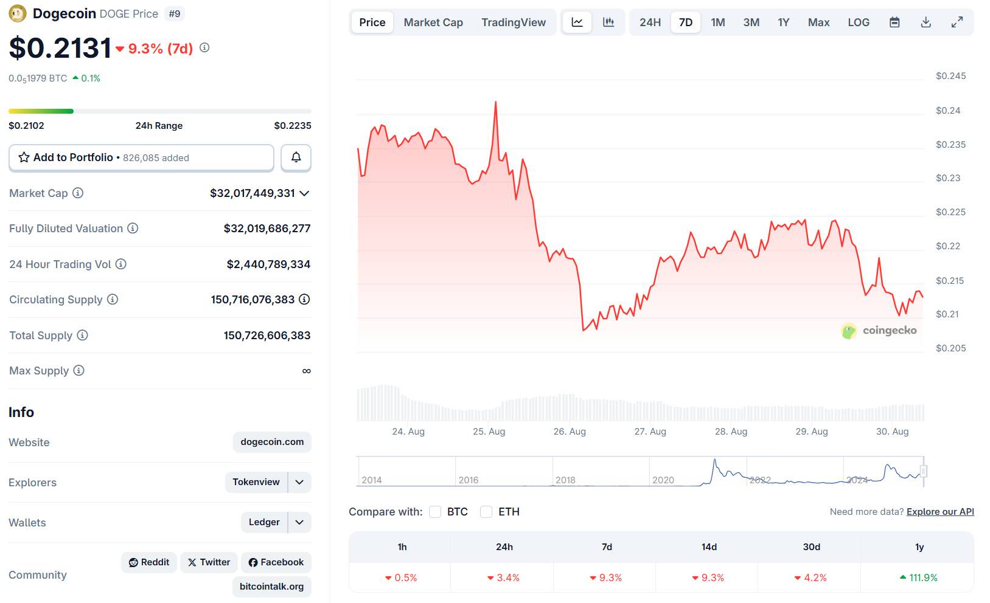Click the Add to Portfolio button

click(141, 157)
